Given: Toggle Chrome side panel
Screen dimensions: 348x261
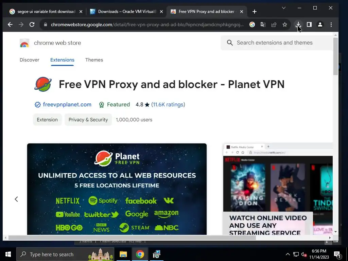Looking at the screenshot, I should point(309,24).
